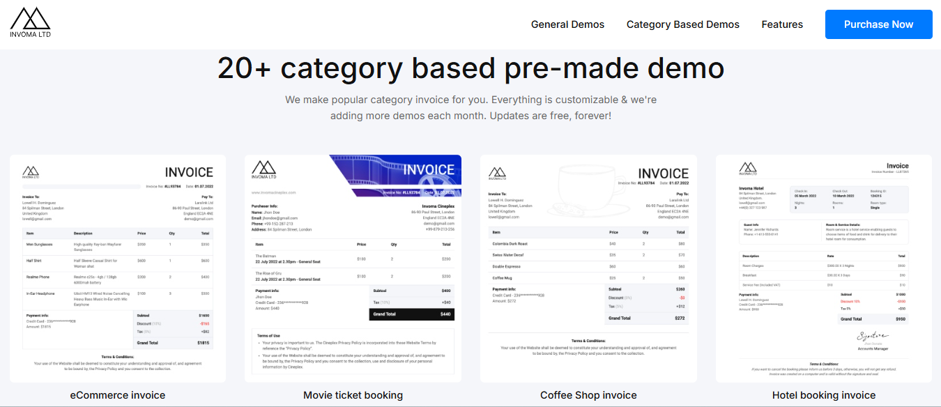Select the Features navigation item
Viewport: 941px width, 407px height.
tap(782, 24)
